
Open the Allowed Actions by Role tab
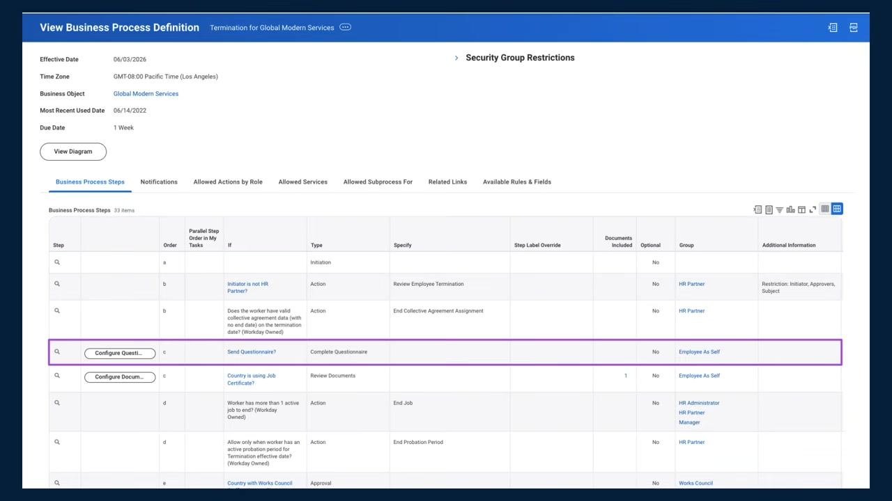coord(228,182)
